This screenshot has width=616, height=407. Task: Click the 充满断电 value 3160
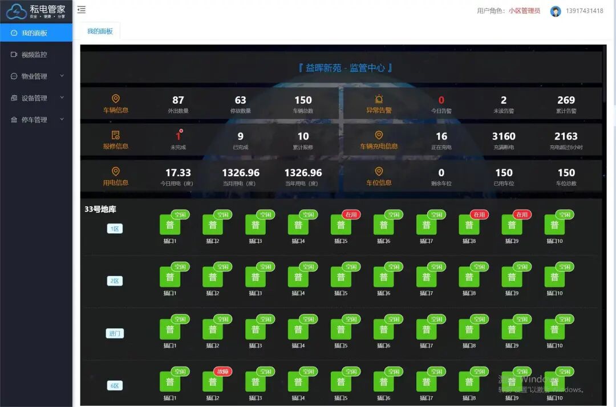click(504, 136)
